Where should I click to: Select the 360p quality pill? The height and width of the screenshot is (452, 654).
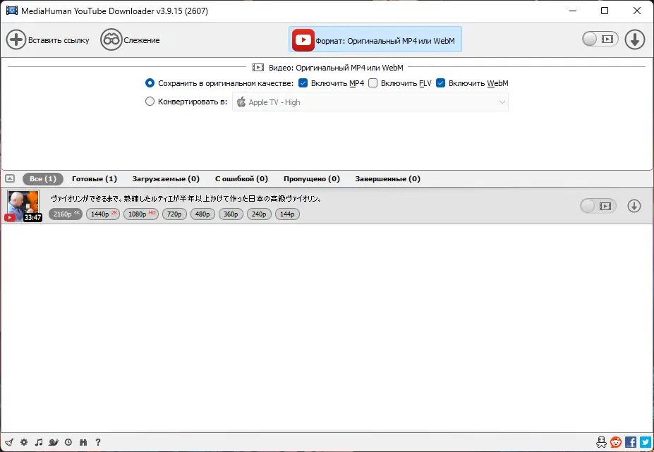coord(231,214)
